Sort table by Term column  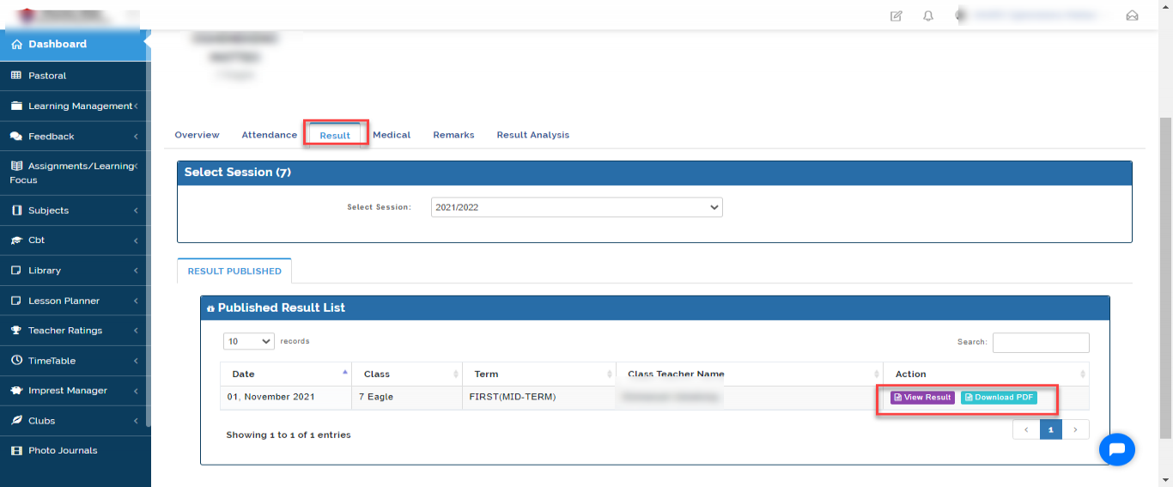coord(539,374)
